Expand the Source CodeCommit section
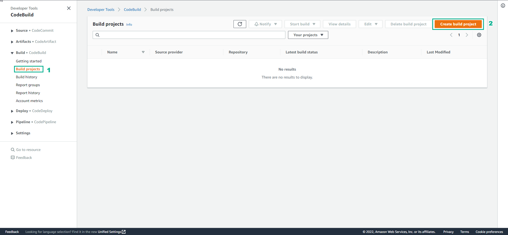Image resolution: width=508 pixels, height=235 pixels. 12,31
